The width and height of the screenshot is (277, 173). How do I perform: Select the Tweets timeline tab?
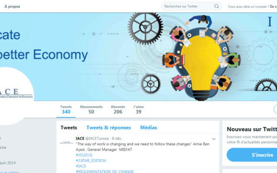pos(69,128)
